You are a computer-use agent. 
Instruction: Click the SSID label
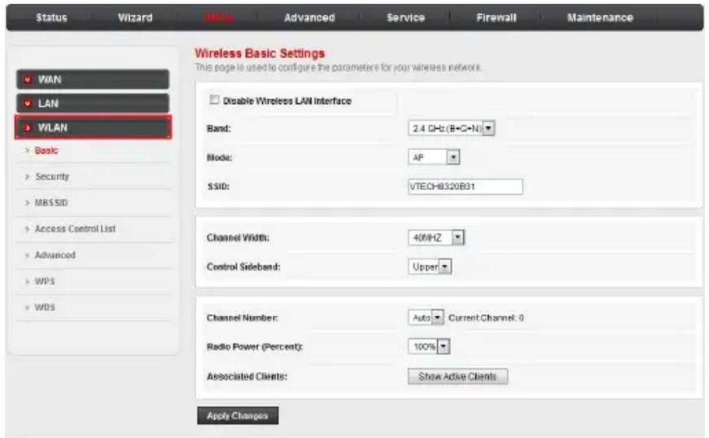click(x=218, y=187)
